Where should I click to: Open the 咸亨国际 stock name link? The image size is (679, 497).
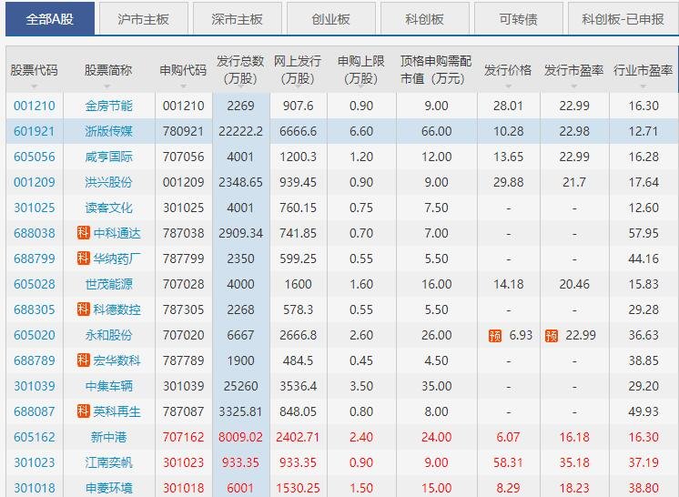pyautogui.click(x=108, y=157)
